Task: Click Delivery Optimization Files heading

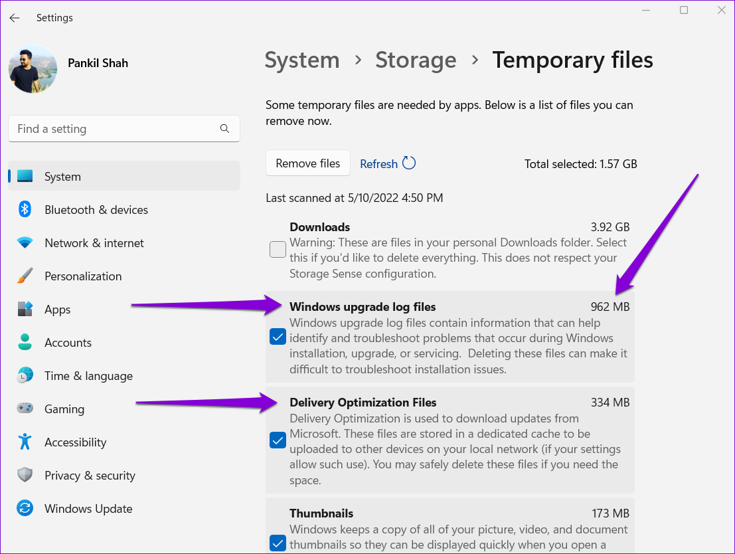Action: [x=363, y=403]
